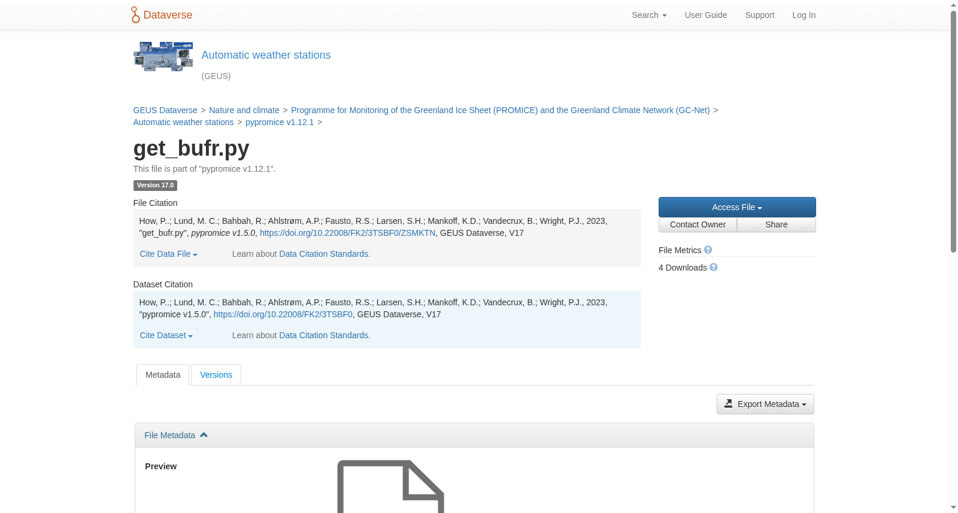Go to Nature and climate breadcrumb
The image size is (958, 513).
(x=244, y=110)
